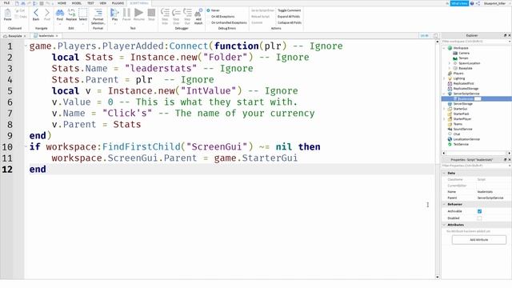Click the Add Attribute button
The height and width of the screenshot is (288, 512).
click(x=479, y=240)
